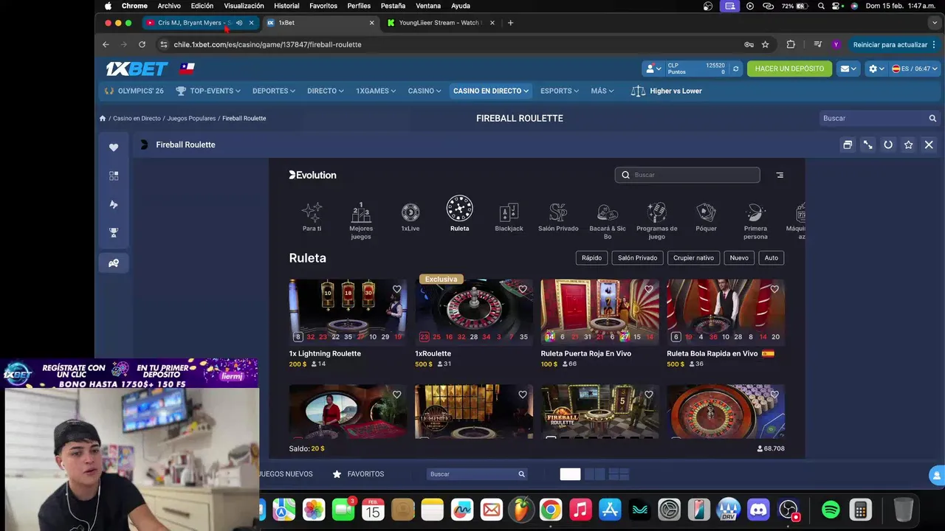945x531 pixels.
Task: Select the single-view layout option
Action: pyautogui.click(x=570, y=474)
